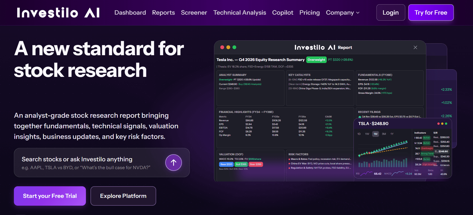473x215 pixels.
Task: Select the 3M timeframe on TSLA chart
Action: (x=384, y=134)
